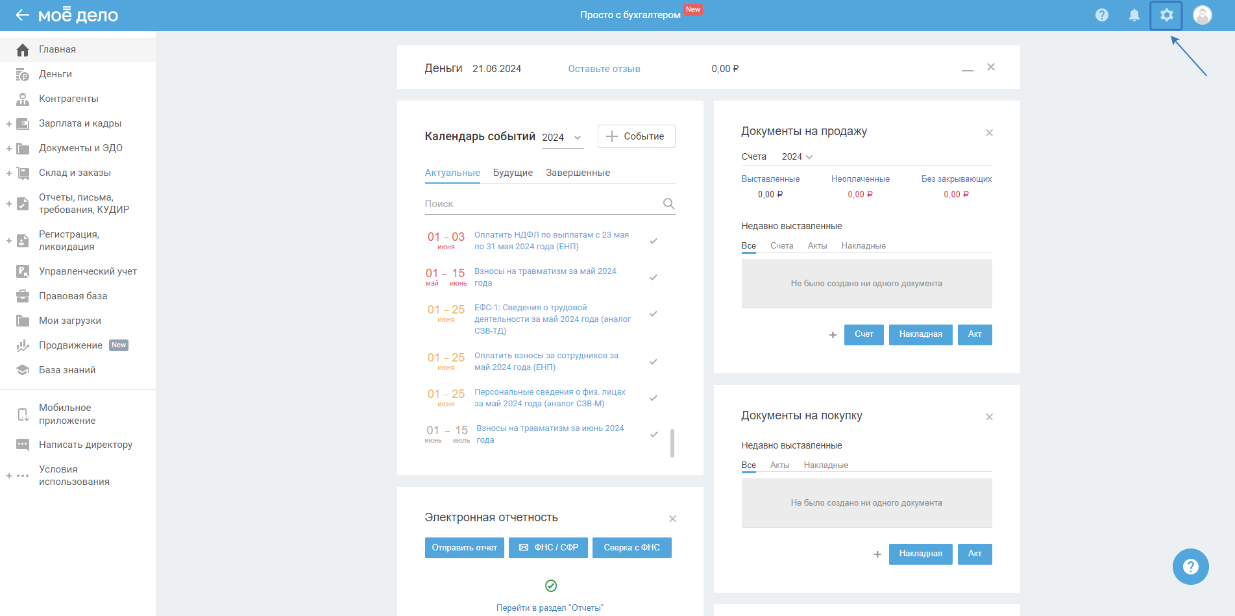Open the calendar year 2024 dropdown

[x=563, y=138]
